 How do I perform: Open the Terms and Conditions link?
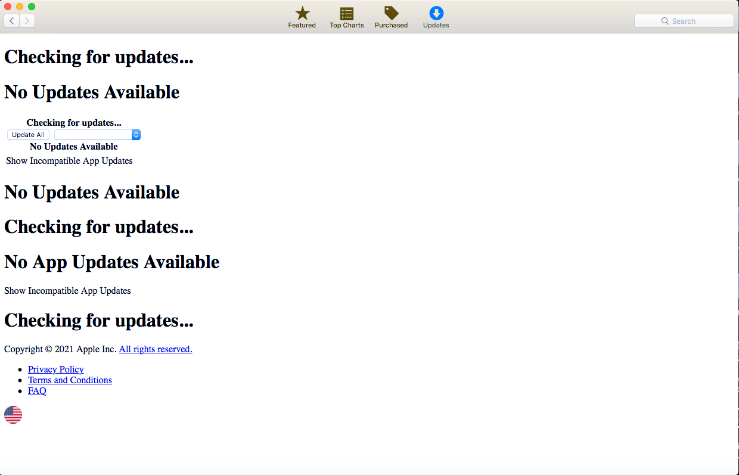70,380
